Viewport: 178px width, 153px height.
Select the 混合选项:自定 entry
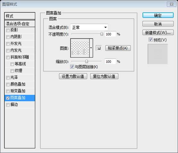[x=20, y=24]
